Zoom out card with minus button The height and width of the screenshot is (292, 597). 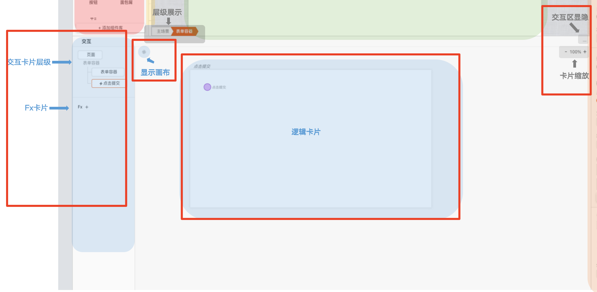566,52
